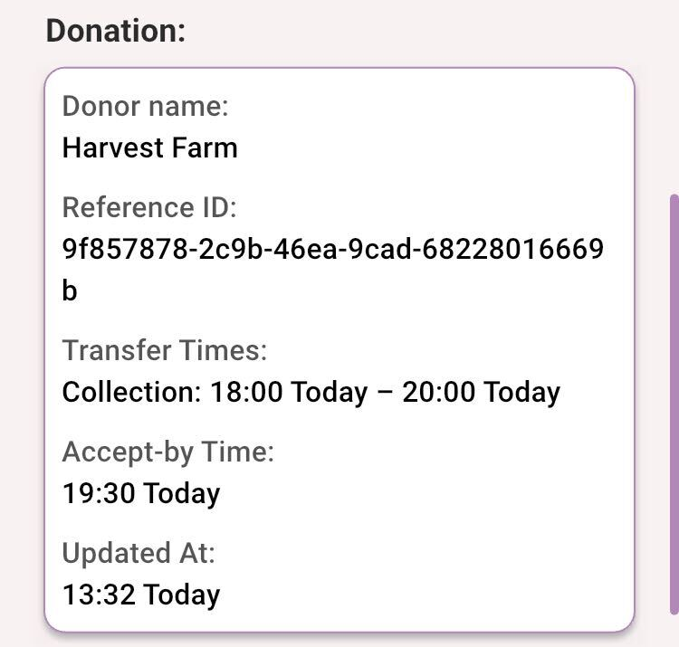The image size is (679, 647).
Task: Click the Transfer Times label
Action: click(165, 349)
